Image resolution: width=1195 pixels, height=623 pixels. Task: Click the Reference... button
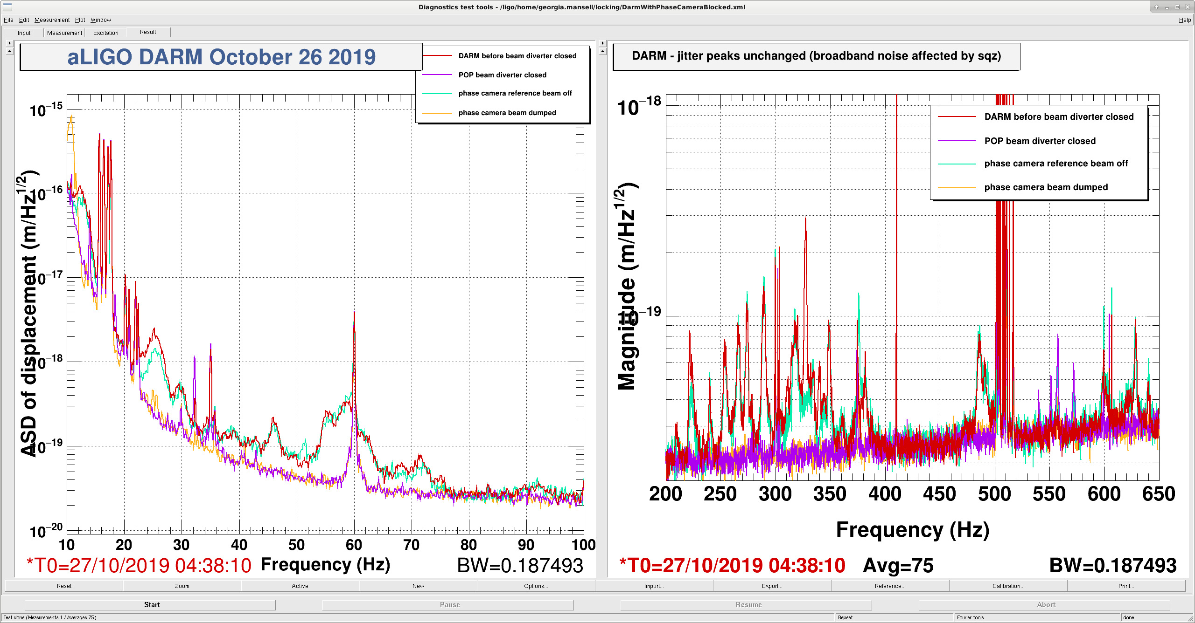890,586
